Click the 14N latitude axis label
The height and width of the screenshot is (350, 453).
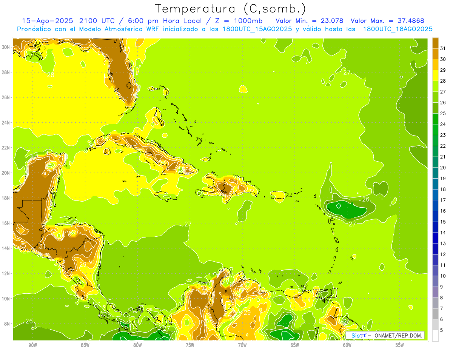pyautogui.click(x=6, y=248)
